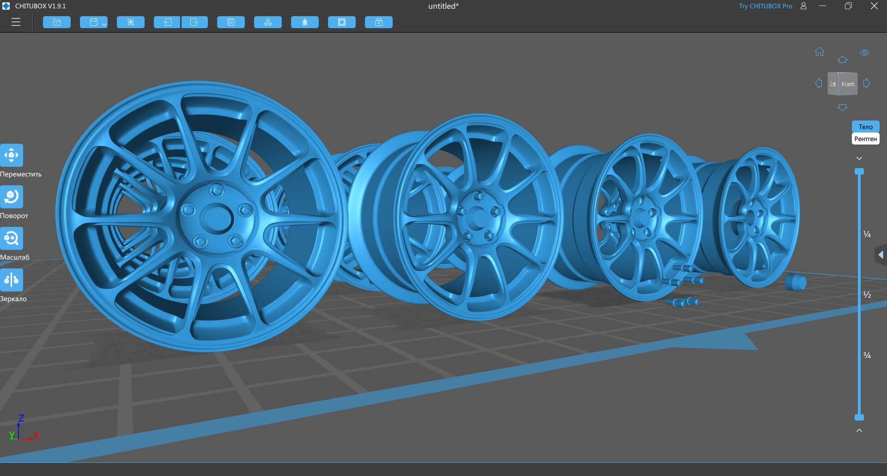The height and width of the screenshot is (476, 887).
Task: Reset view with the home icon
Action: pyautogui.click(x=820, y=51)
